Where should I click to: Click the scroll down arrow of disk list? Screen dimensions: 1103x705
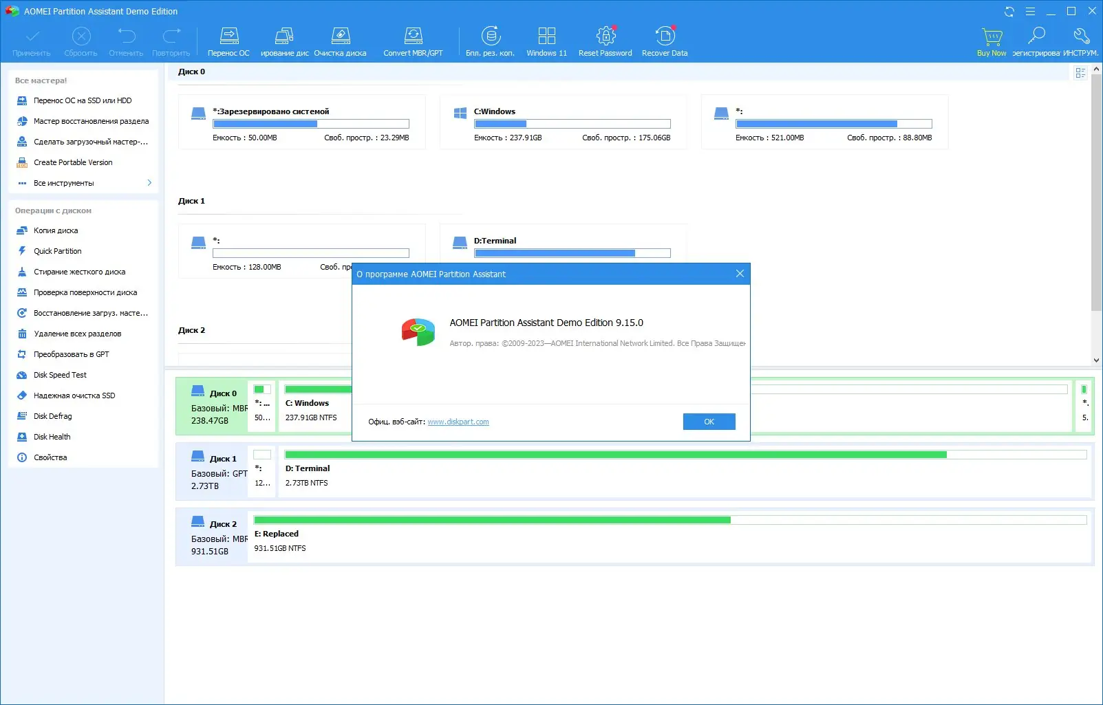(1096, 360)
